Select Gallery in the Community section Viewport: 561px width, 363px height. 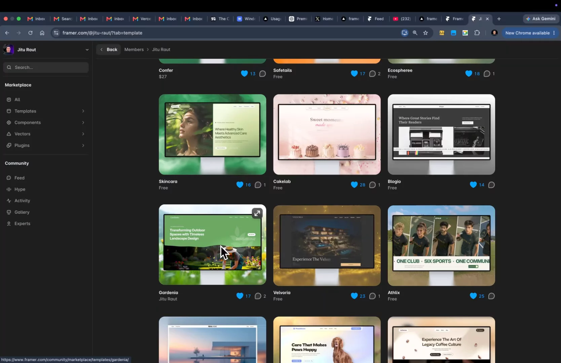click(22, 212)
